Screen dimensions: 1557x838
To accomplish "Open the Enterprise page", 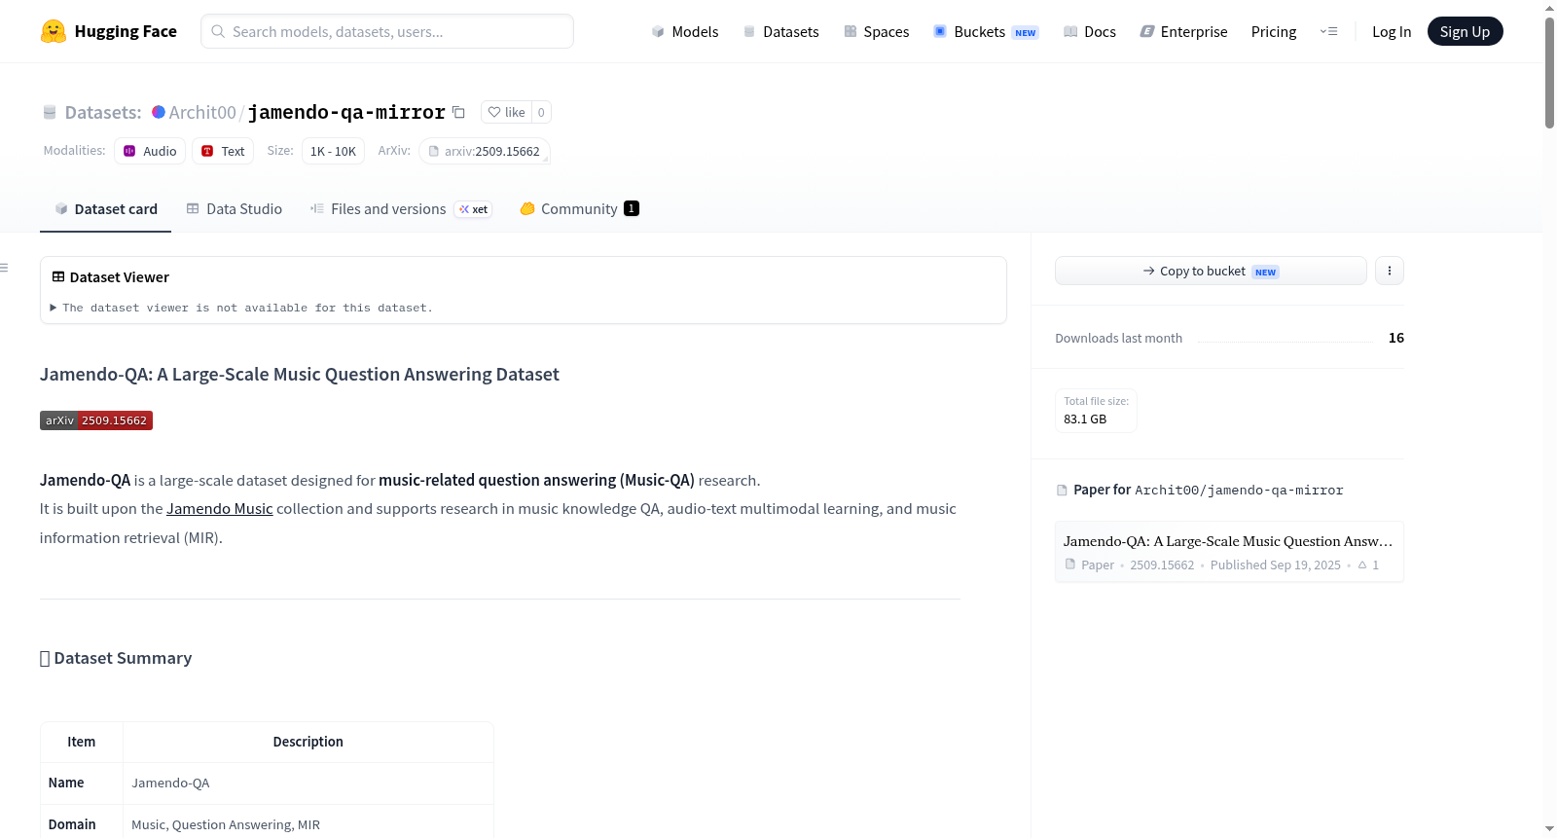I will 1183,31.
